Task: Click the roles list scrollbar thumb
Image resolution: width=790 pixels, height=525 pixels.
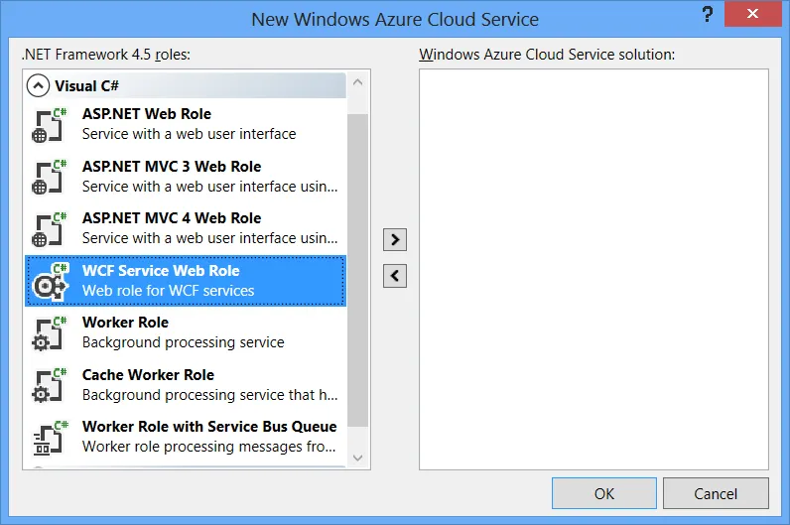Action: pos(357,270)
